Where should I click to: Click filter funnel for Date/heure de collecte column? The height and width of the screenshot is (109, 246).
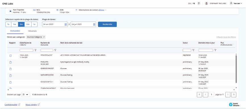coord(36,50)
